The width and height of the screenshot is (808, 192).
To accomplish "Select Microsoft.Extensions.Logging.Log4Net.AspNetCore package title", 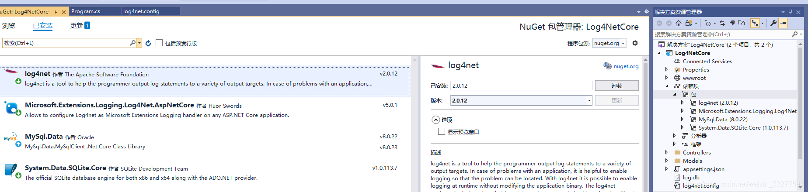I will point(109,105).
